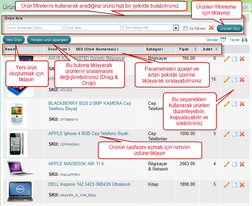Delete the DELL Inspiron Ultrabook product
Screen dimensions: 252x206
(x=242, y=185)
